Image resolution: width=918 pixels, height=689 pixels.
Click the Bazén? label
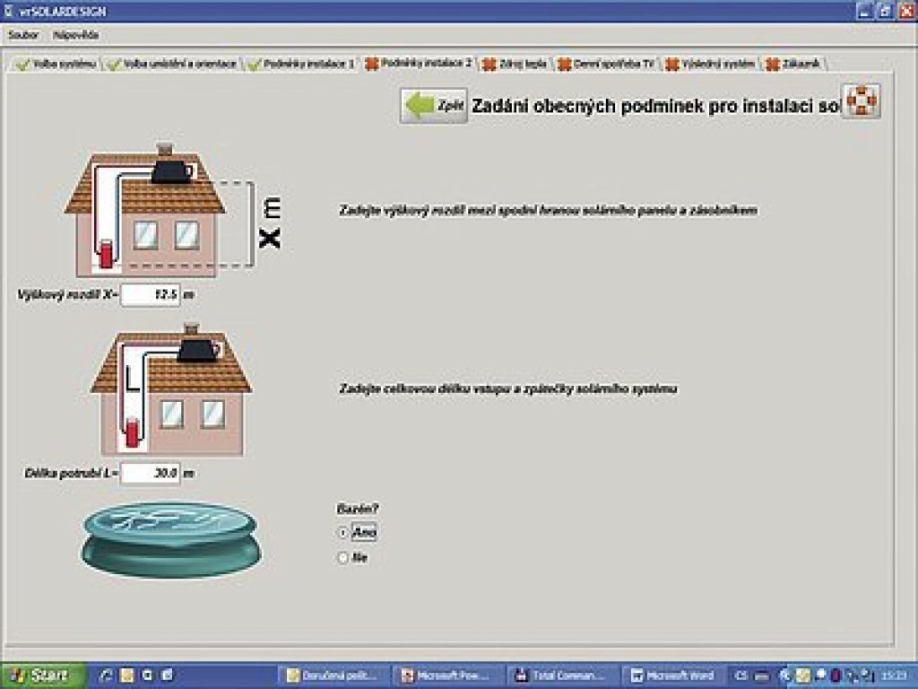click(x=357, y=509)
